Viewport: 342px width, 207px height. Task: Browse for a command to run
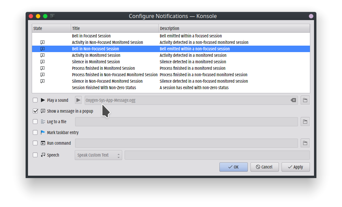point(305,143)
